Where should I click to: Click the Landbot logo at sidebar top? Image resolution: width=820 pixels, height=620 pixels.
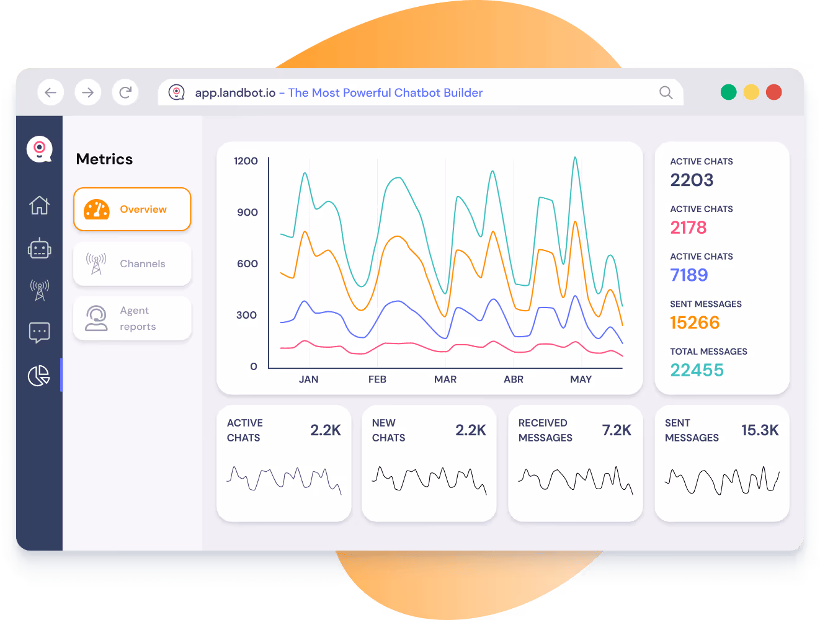(x=40, y=149)
